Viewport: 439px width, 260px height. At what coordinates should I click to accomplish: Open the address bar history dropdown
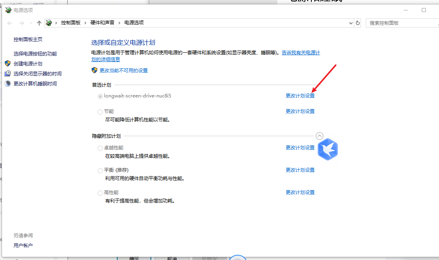(x=351, y=23)
